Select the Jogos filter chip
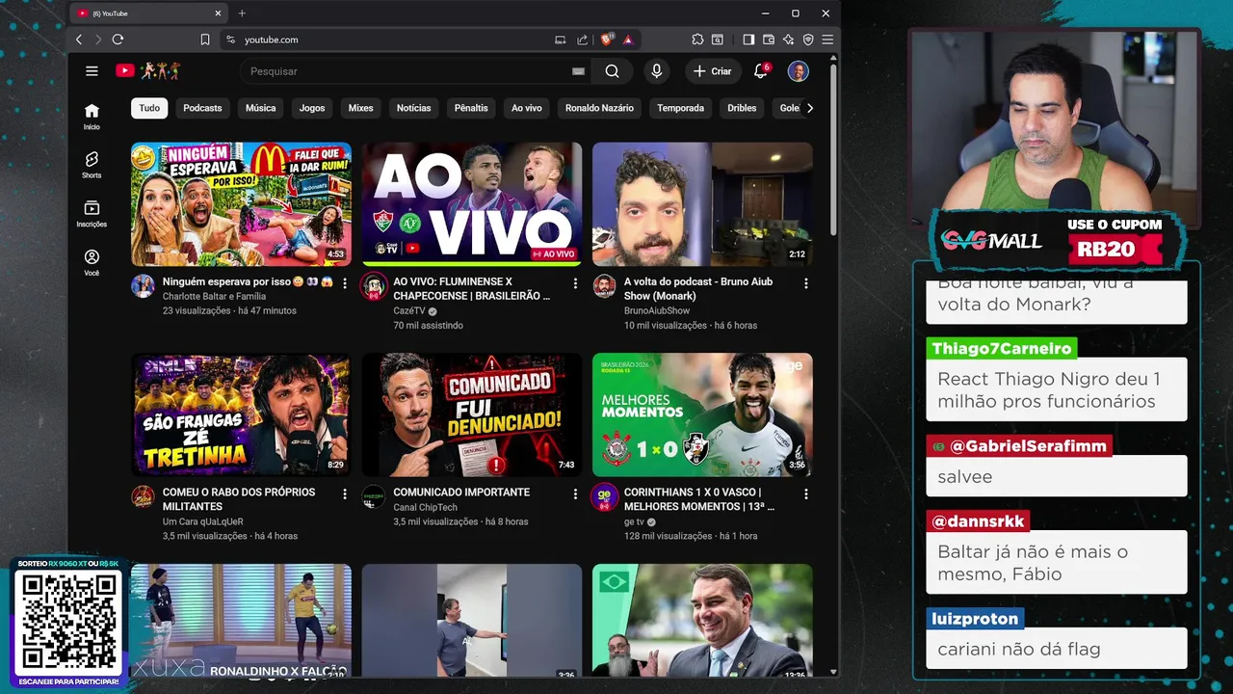1233x694 pixels. (x=312, y=108)
